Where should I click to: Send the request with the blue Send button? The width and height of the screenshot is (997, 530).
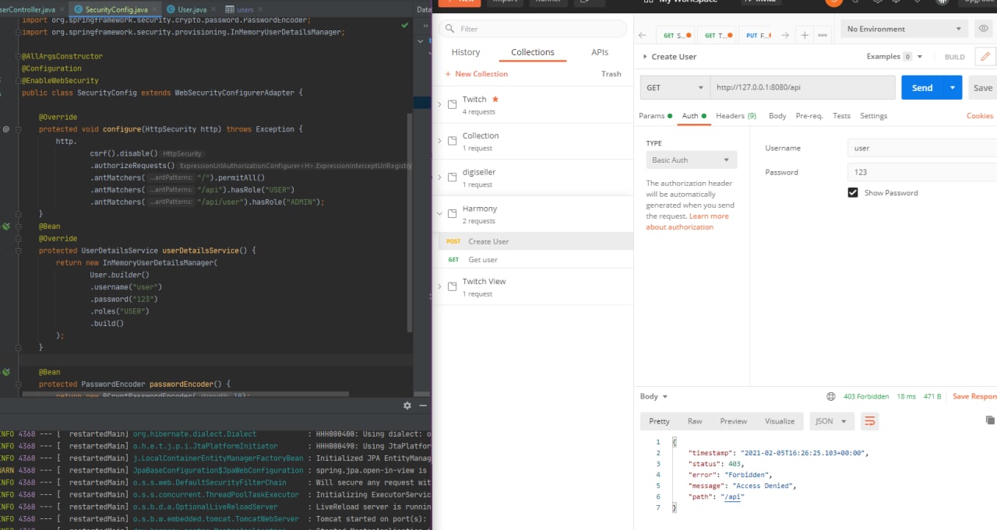922,87
